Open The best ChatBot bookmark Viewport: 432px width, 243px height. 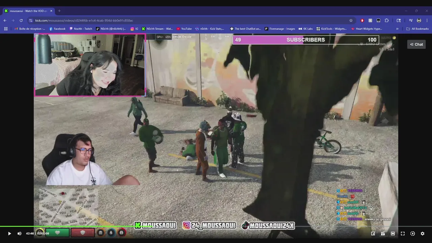point(245,29)
